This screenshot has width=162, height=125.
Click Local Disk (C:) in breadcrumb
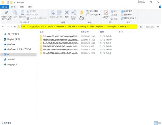36,27
